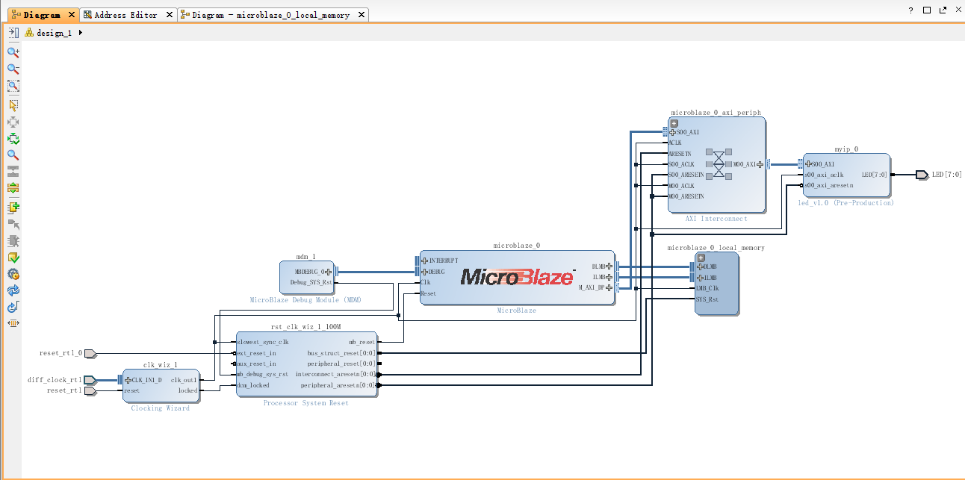This screenshot has width=965, height=480.
Task: Select the mb_reset pin on Processor System Reset
Action: coord(362,343)
